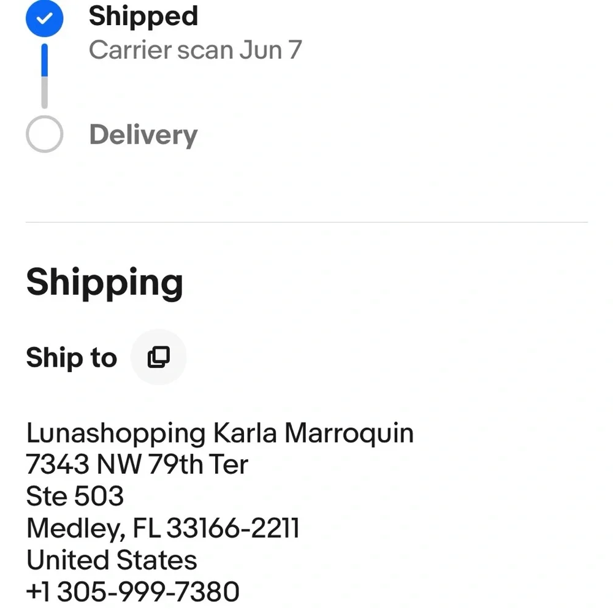Click the horizontal divider above Shipping
Viewport: 613px width, 613px height.
point(306,222)
